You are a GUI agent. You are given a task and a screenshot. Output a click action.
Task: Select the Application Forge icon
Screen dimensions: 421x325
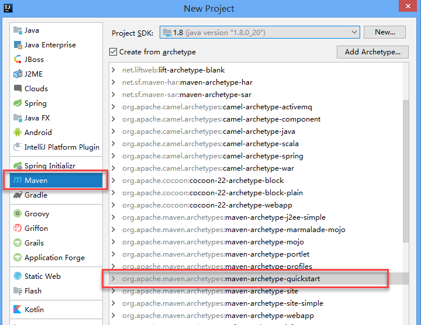(x=18, y=258)
